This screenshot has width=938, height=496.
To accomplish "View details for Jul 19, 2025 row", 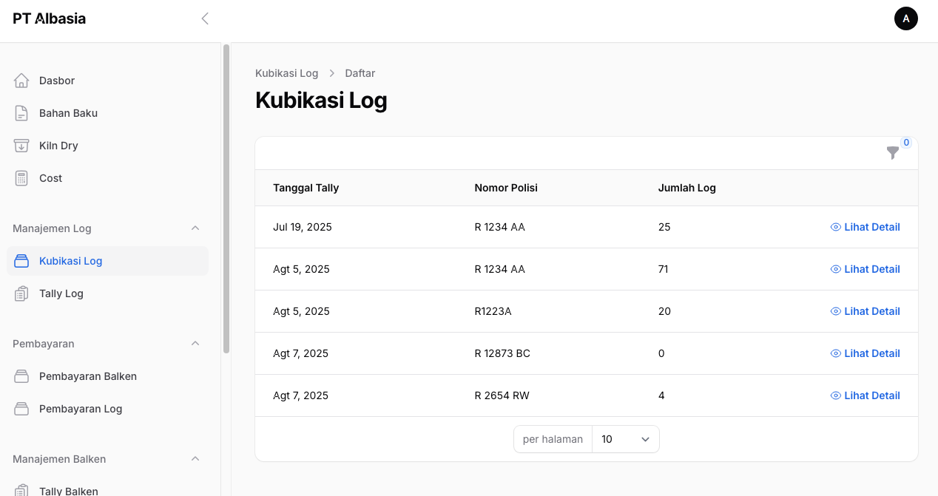I will (865, 227).
